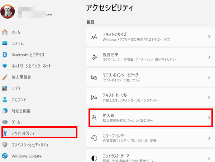
Task: Click the mouse pointer and touch icon
Action: coord(94,77)
